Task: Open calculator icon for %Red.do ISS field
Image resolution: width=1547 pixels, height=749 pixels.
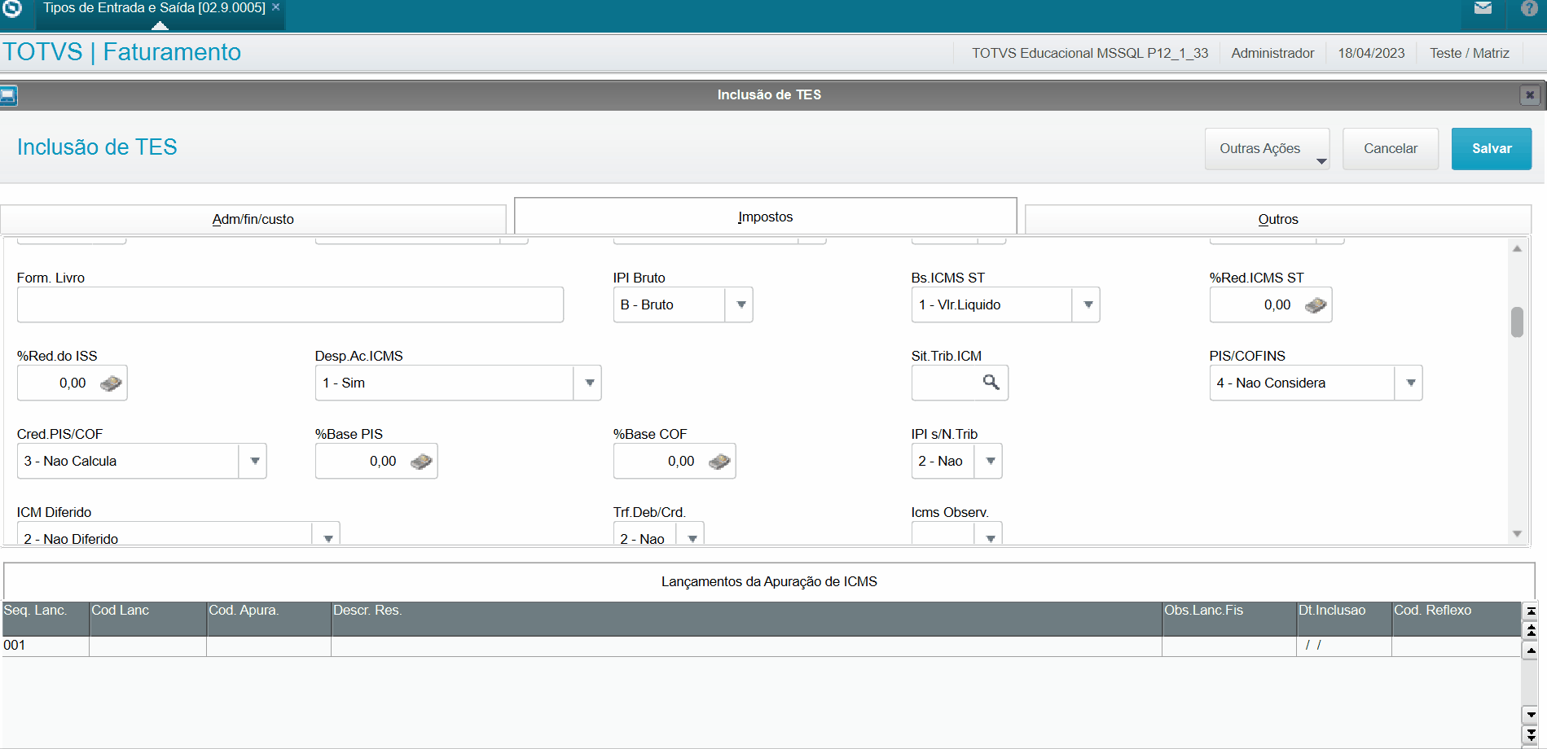Action: coord(111,383)
